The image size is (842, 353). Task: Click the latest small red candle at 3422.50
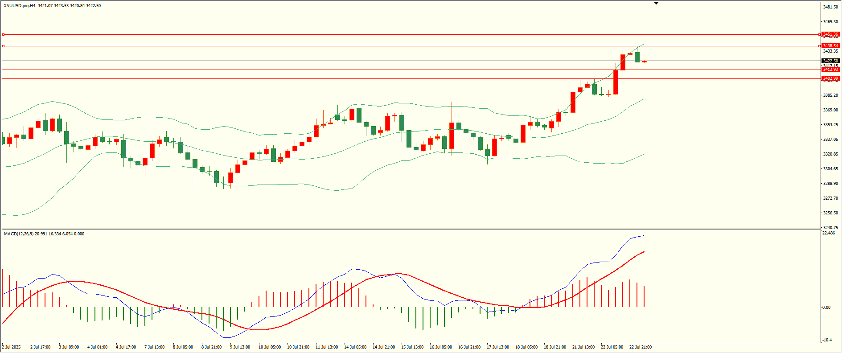[x=644, y=62]
